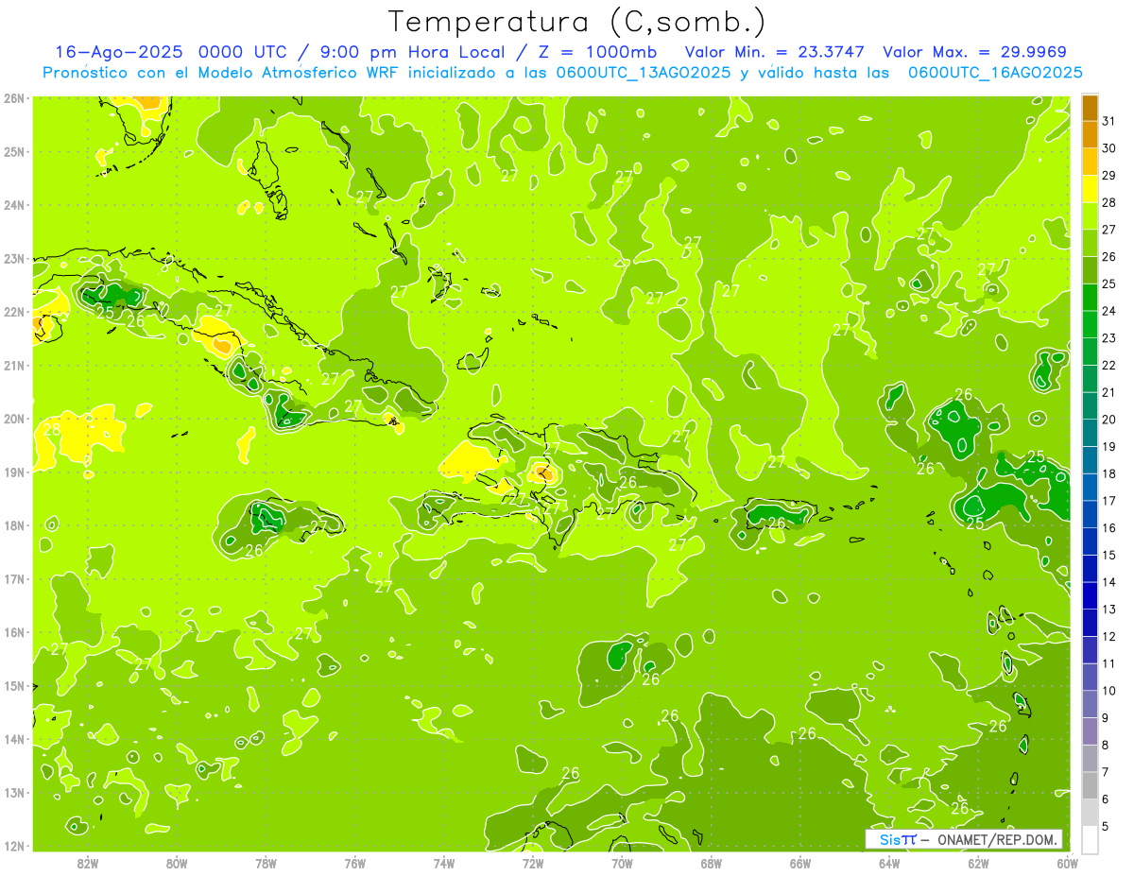
Task: Click the 70W longitude axis label
Action: [622, 863]
